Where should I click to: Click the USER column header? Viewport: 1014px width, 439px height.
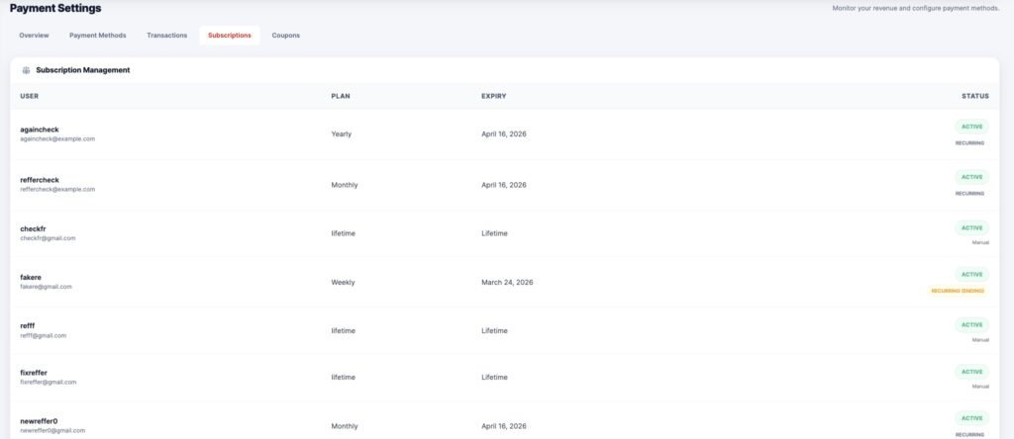pos(30,96)
